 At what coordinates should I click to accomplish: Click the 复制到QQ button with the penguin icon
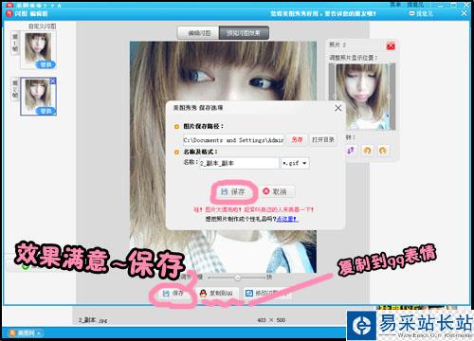click(216, 294)
